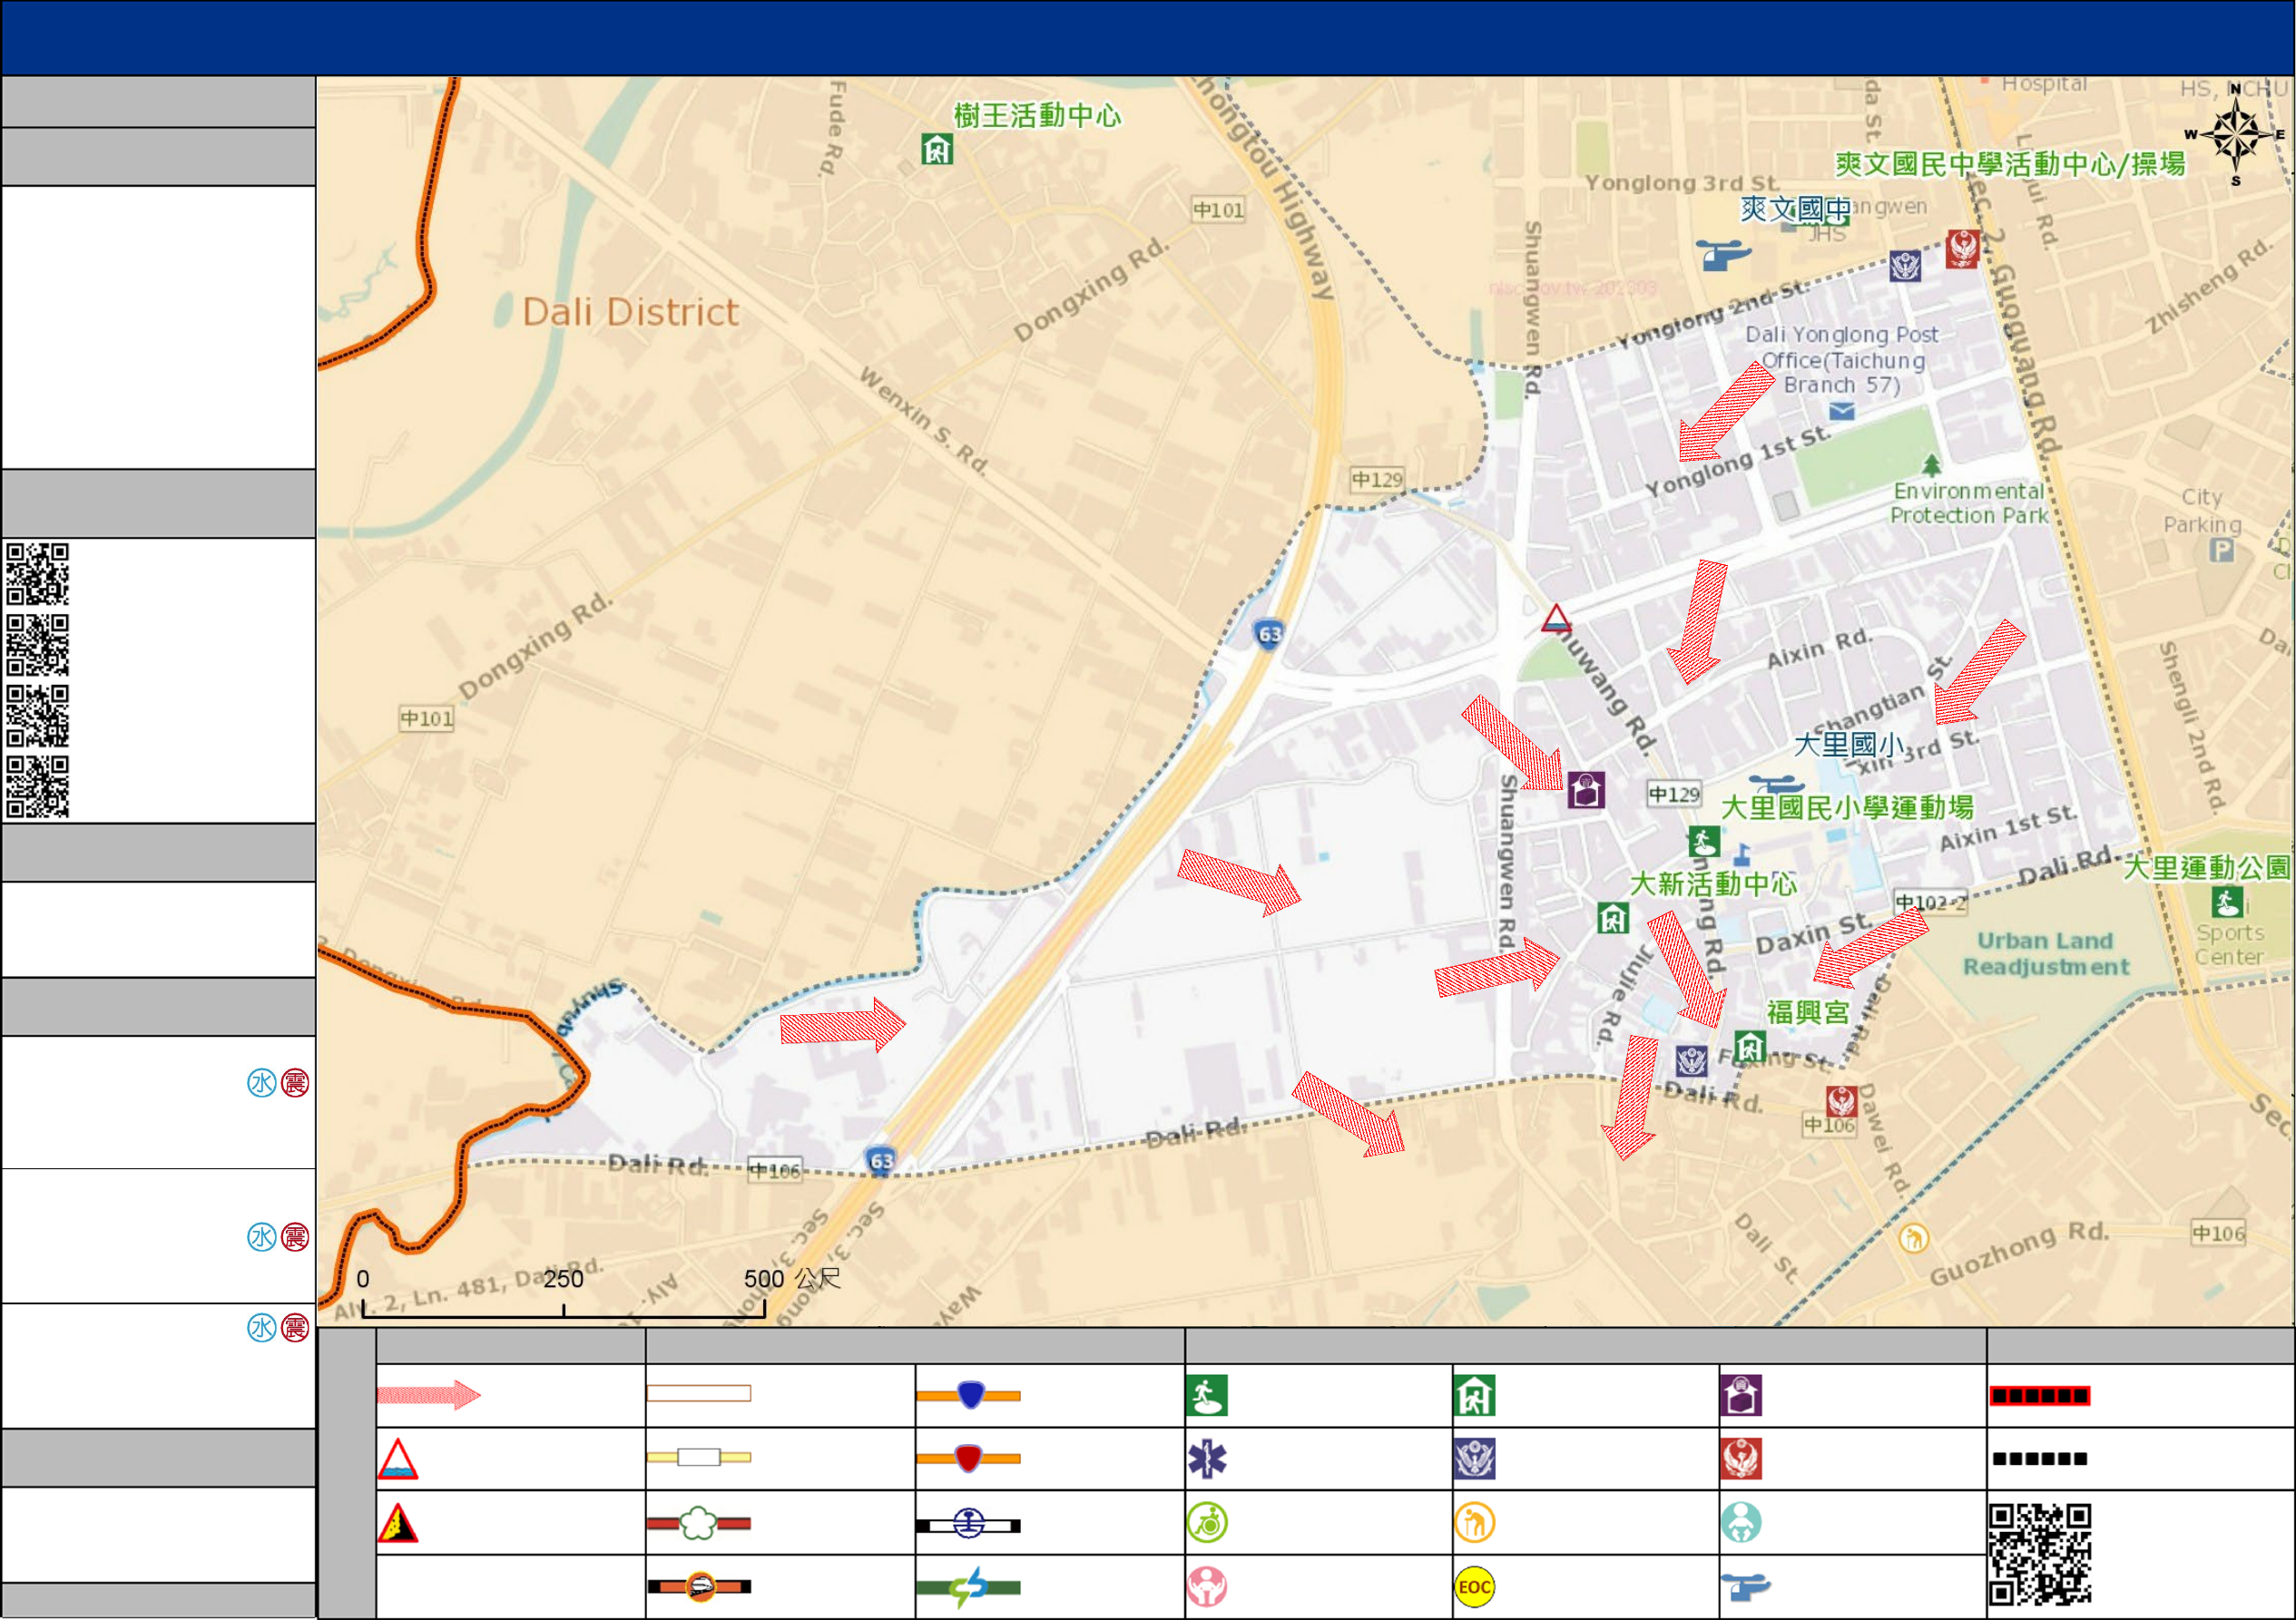2296x1620 pixels.
Task: Click the purple supply station icon on the map
Action: tap(1586, 789)
